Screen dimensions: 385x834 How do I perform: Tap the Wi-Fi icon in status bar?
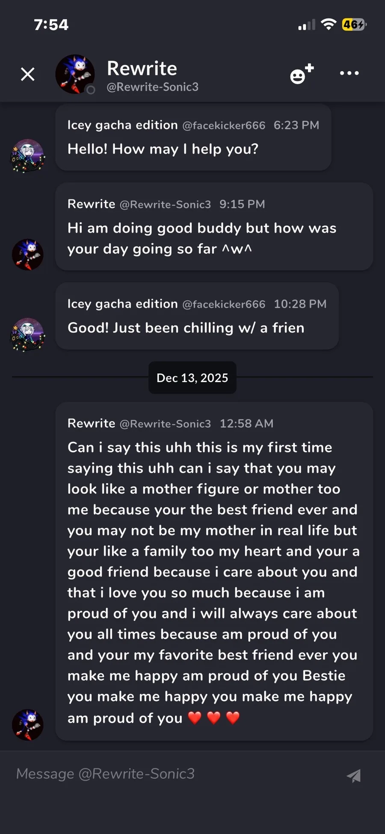pyautogui.click(x=329, y=24)
